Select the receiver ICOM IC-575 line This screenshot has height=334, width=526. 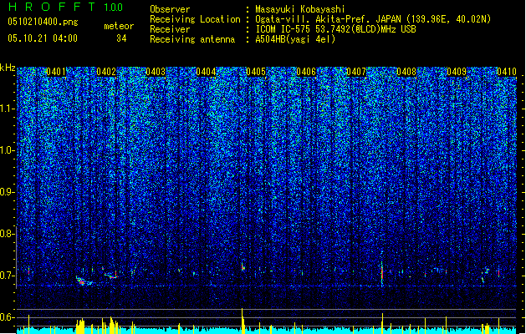point(335,29)
